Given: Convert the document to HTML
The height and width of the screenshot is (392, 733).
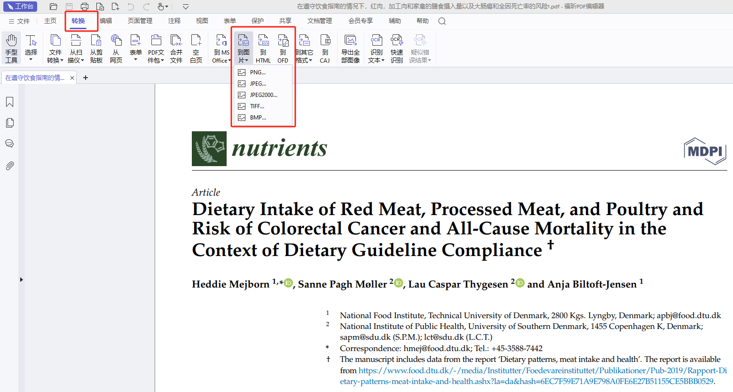Looking at the screenshot, I should [263, 48].
